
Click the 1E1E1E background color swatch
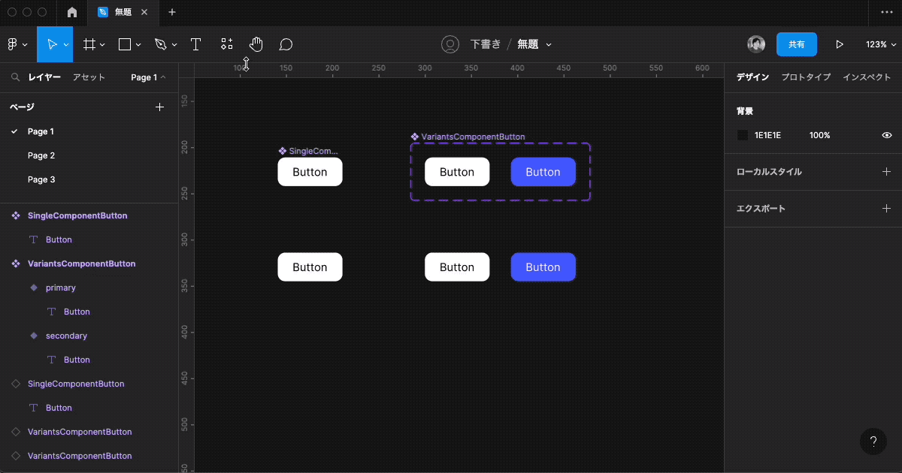(x=741, y=135)
